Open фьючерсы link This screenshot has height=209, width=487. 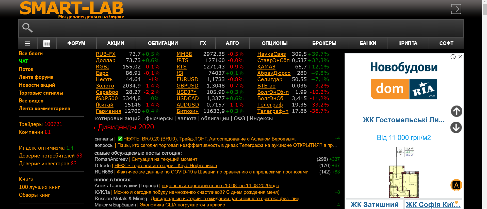(x=159, y=118)
